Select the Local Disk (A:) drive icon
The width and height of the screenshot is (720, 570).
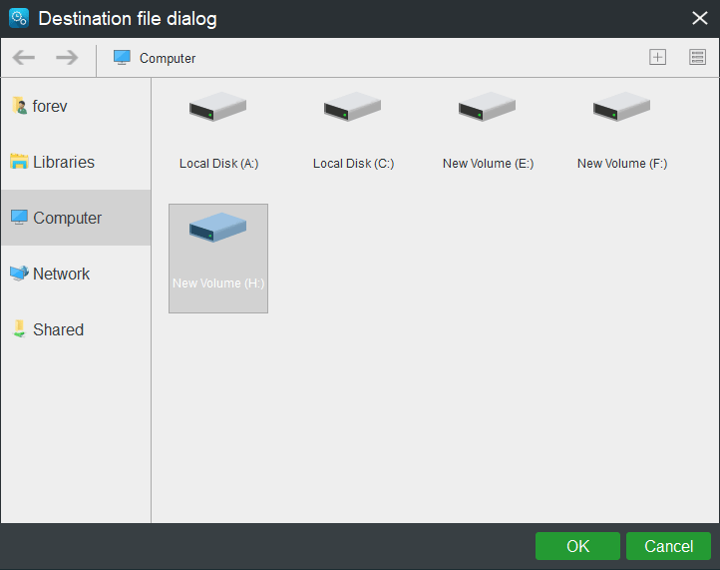(x=218, y=109)
